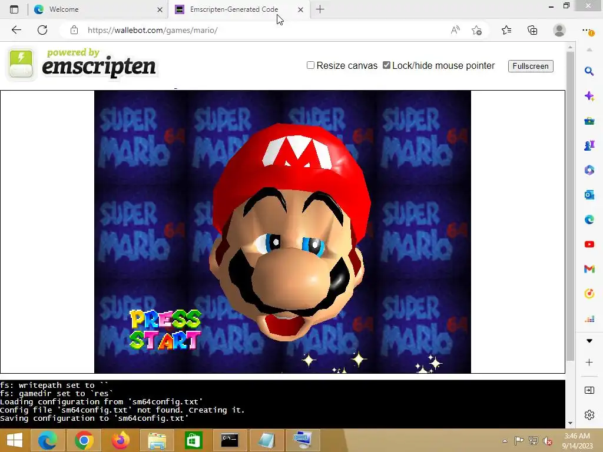Switch to the Welcome tab
The width and height of the screenshot is (603, 452).
(98, 9)
